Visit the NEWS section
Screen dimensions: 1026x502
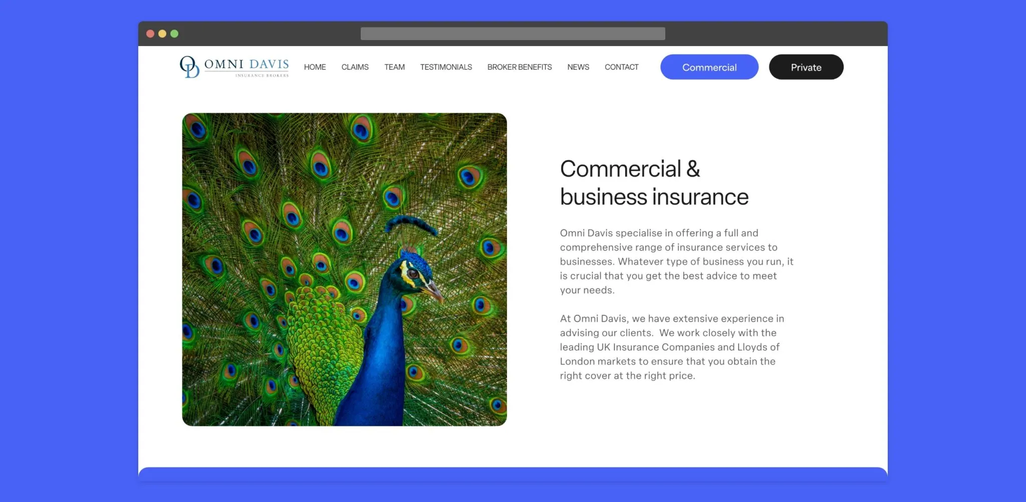(x=578, y=67)
